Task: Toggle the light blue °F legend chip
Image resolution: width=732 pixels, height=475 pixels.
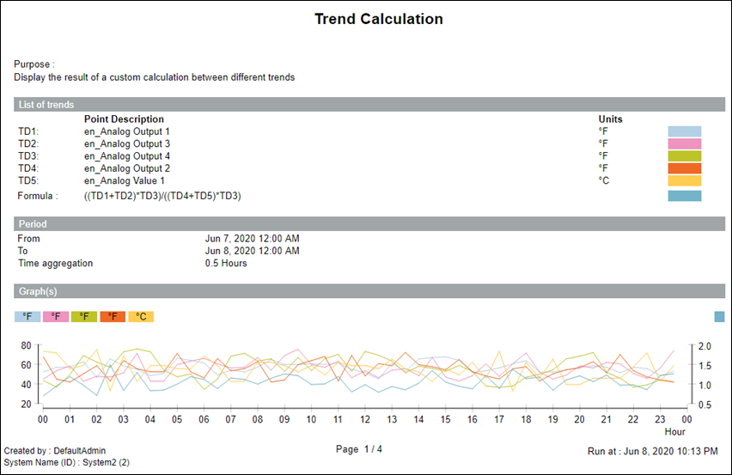Action: 27,317
